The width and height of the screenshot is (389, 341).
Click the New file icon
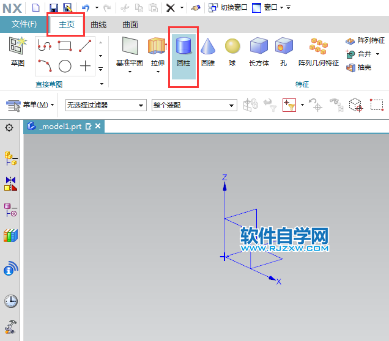click(36, 8)
